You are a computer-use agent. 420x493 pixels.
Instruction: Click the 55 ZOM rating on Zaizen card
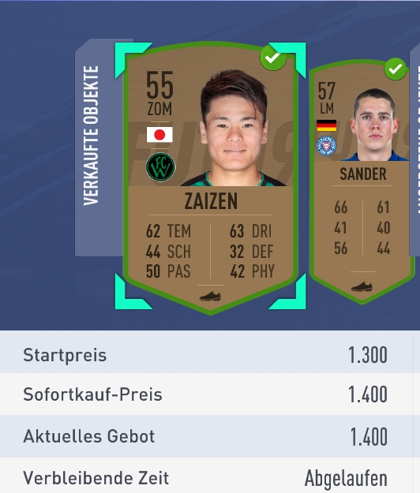click(159, 93)
